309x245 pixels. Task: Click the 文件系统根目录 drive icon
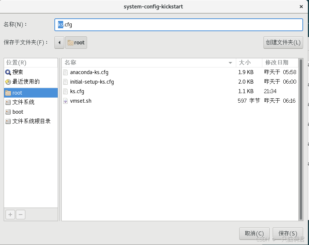click(x=8, y=121)
